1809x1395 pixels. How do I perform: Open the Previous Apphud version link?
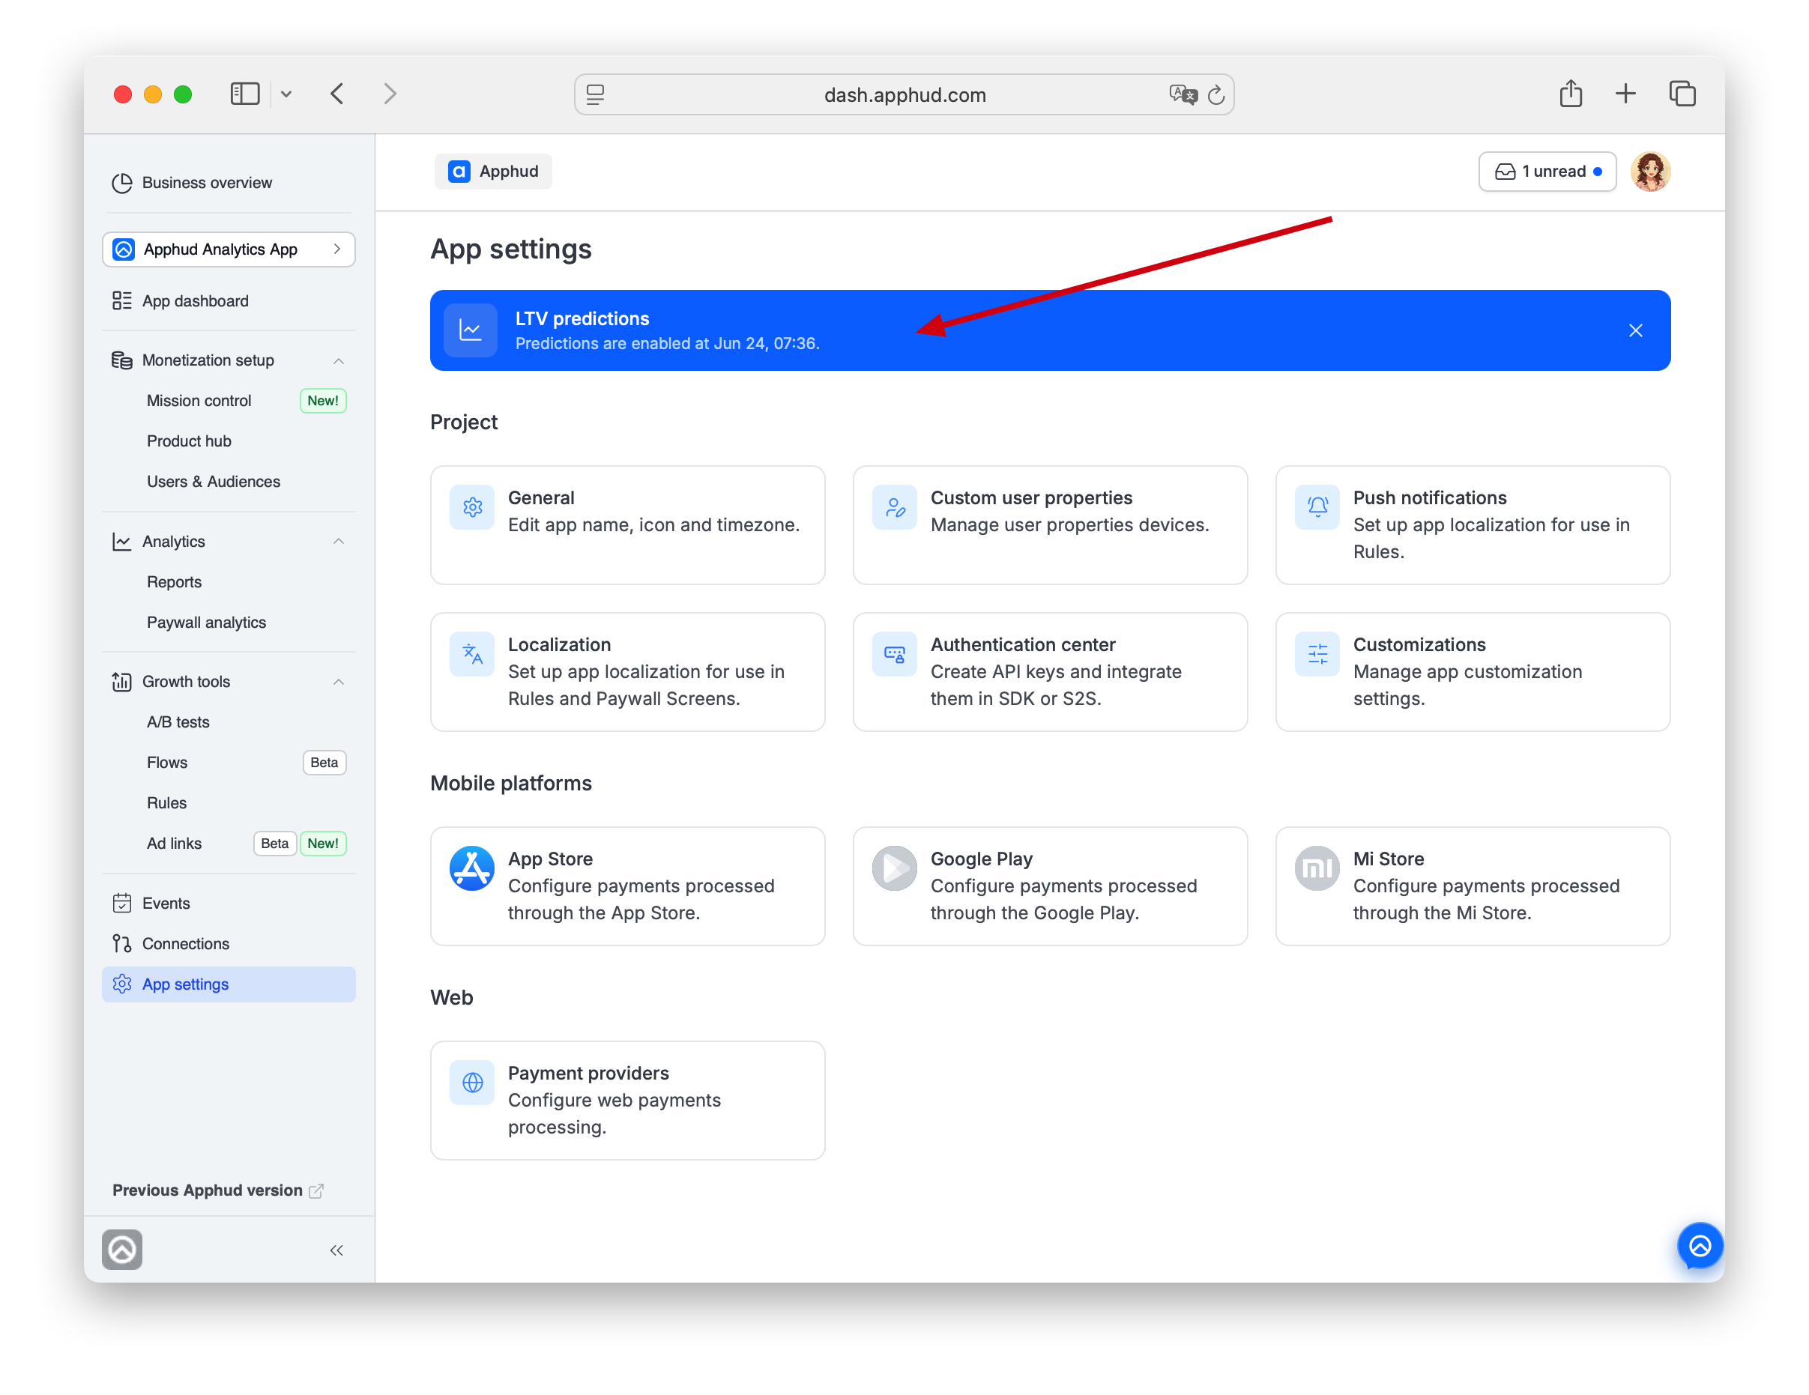pyautogui.click(x=218, y=1190)
